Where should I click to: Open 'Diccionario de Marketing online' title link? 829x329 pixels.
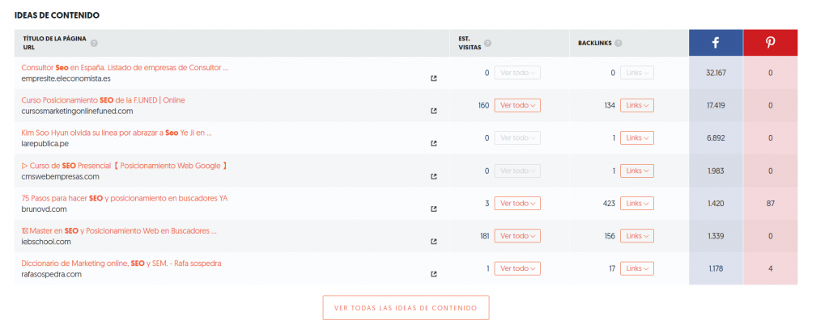click(x=121, y=264)
